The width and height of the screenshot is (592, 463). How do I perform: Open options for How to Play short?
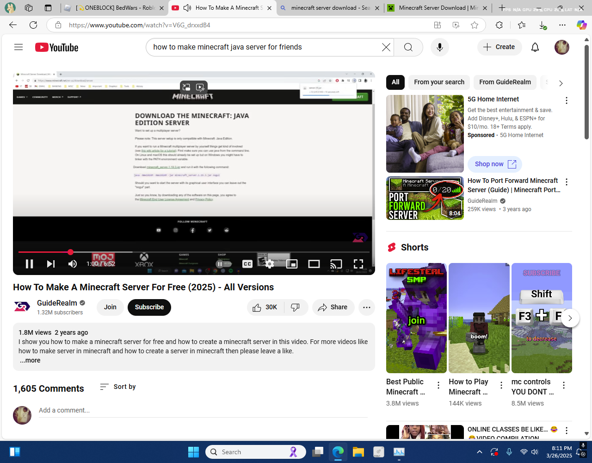501,385
